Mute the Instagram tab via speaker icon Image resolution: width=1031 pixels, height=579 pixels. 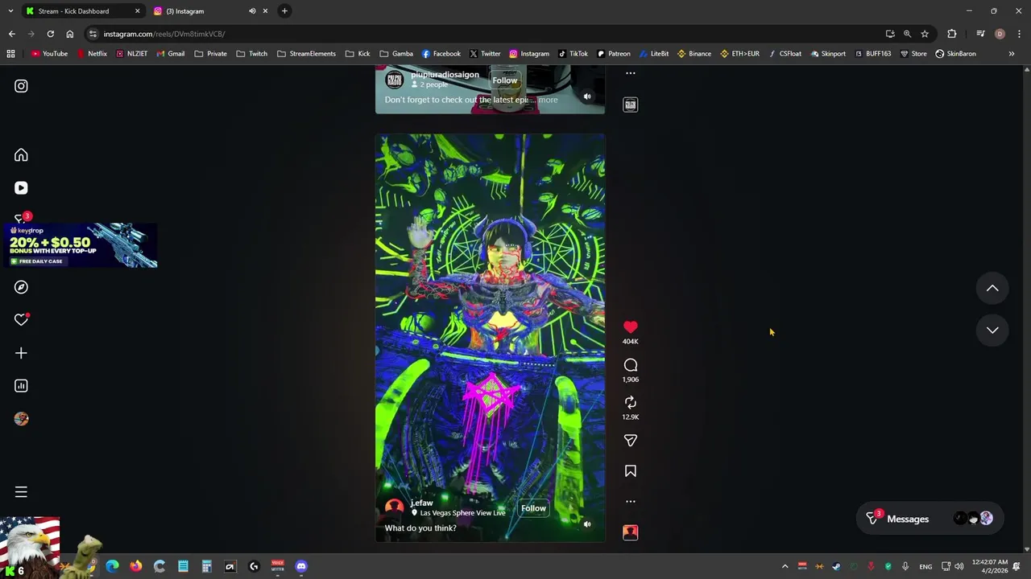[x=252, y=11]
